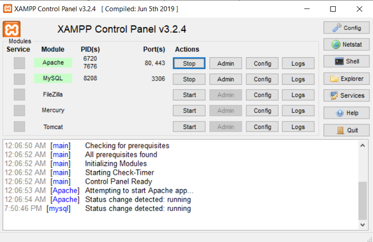The height and width of the screenshot is (242, 373).
Task: Toggle the MySQL service checkbox
Action: 19,79
